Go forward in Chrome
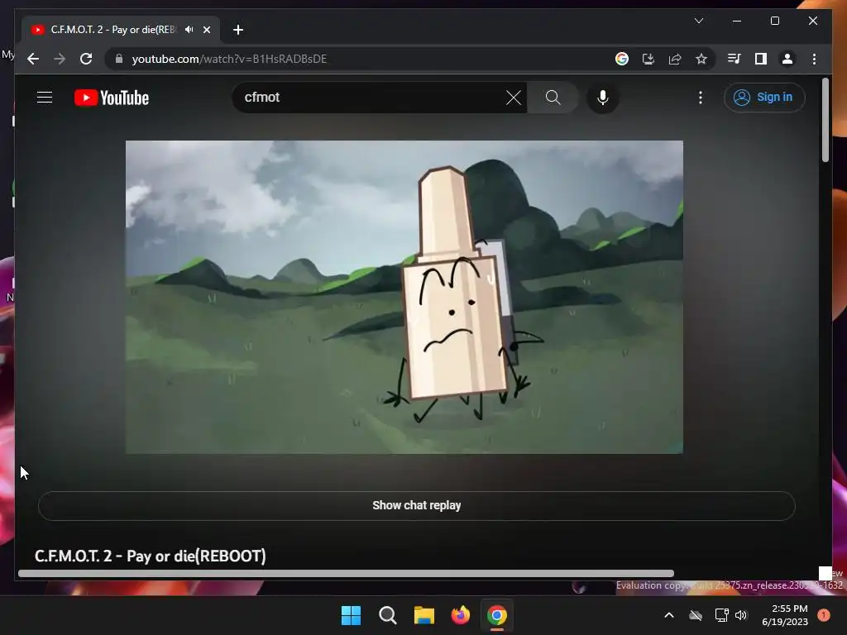 point(60,59)
